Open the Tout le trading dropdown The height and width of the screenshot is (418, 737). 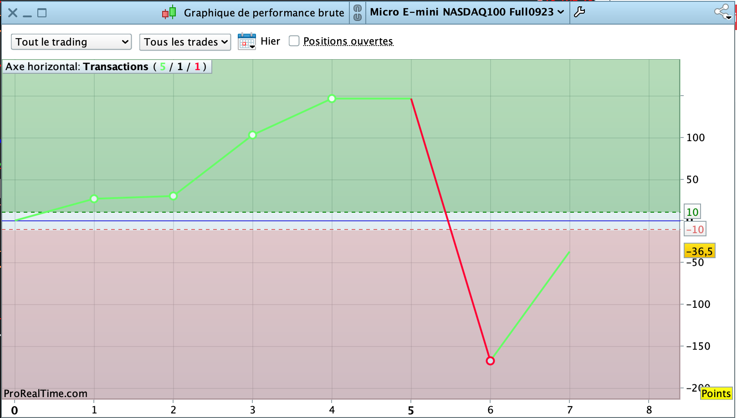coord(72,42)
